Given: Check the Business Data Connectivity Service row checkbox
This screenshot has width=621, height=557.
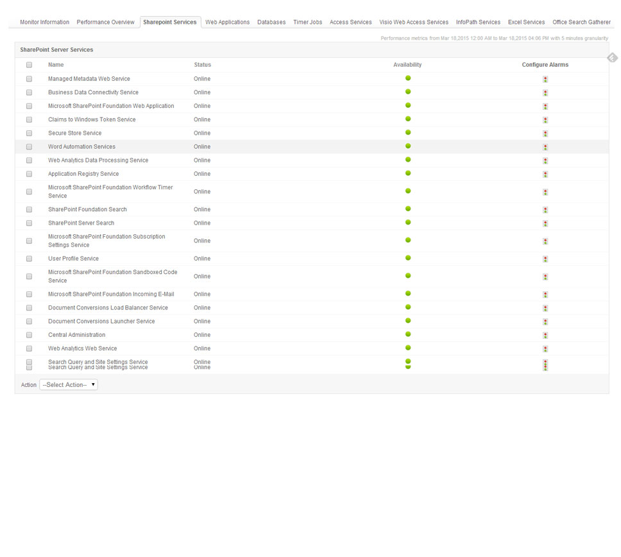Looking at the screenshot, I should (x=29, y=92).
